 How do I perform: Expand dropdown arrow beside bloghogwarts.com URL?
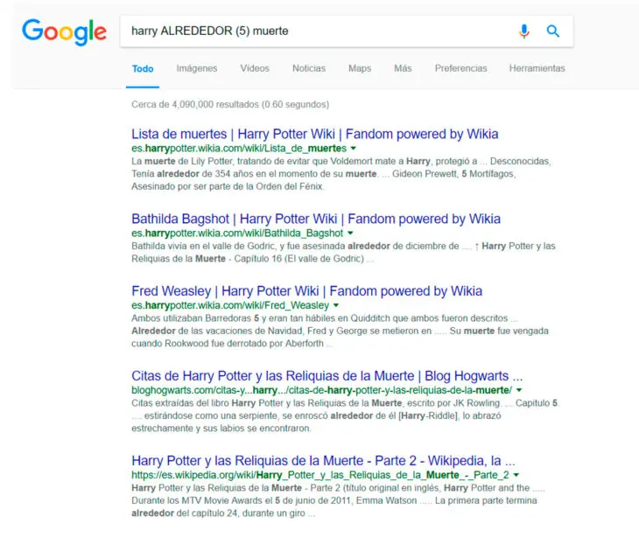(x=519, y=390)
